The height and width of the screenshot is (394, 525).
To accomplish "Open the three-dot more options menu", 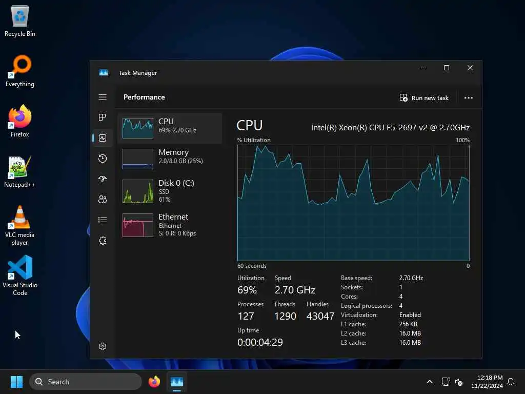I will (469, 98).
